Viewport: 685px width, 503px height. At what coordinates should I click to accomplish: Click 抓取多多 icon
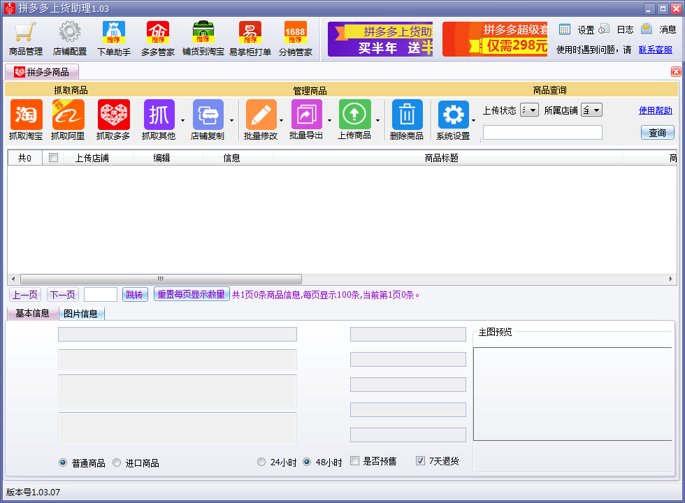pos(113,119)
